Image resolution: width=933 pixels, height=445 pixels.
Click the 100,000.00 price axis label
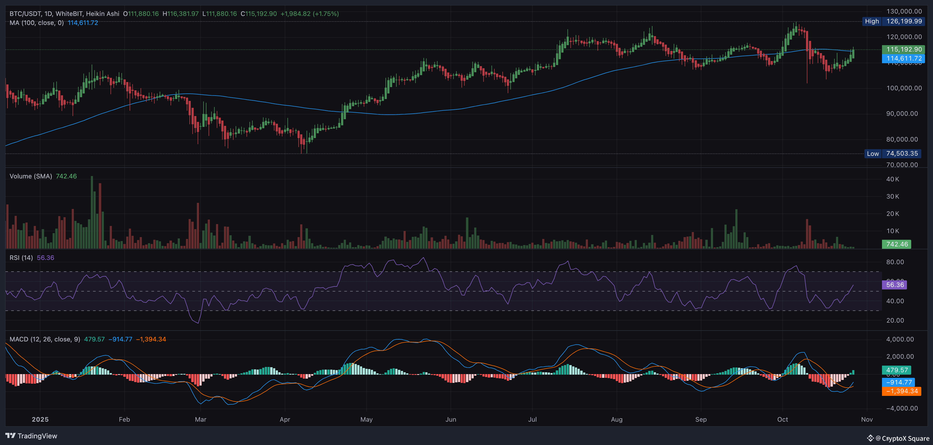904,88
